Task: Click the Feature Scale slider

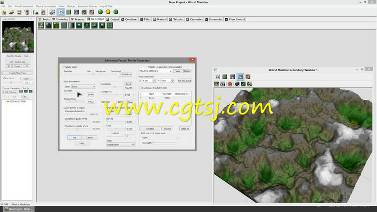Action: pos(90,74)
